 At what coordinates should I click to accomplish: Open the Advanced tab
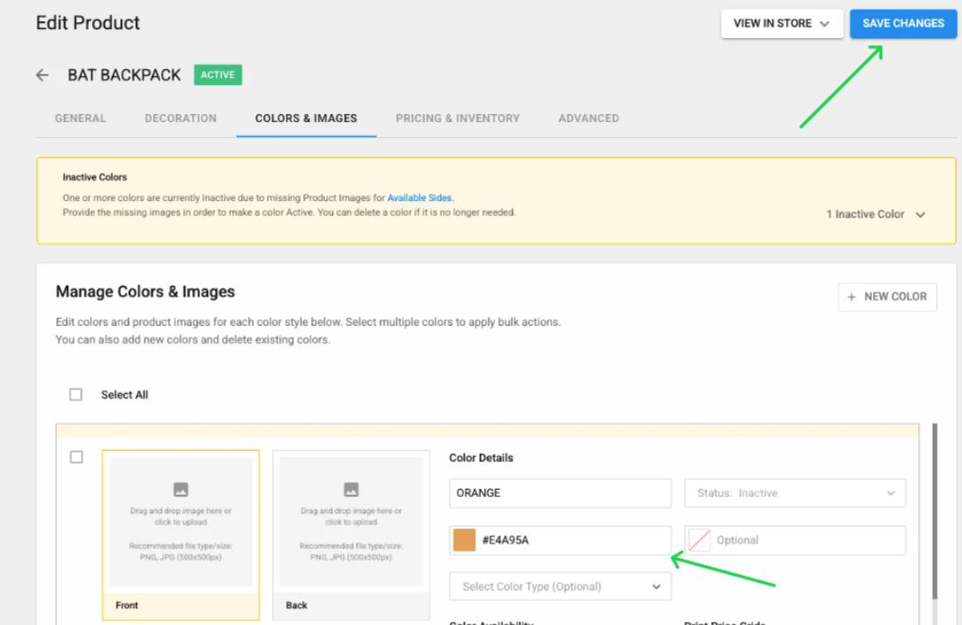coord(589,118)
